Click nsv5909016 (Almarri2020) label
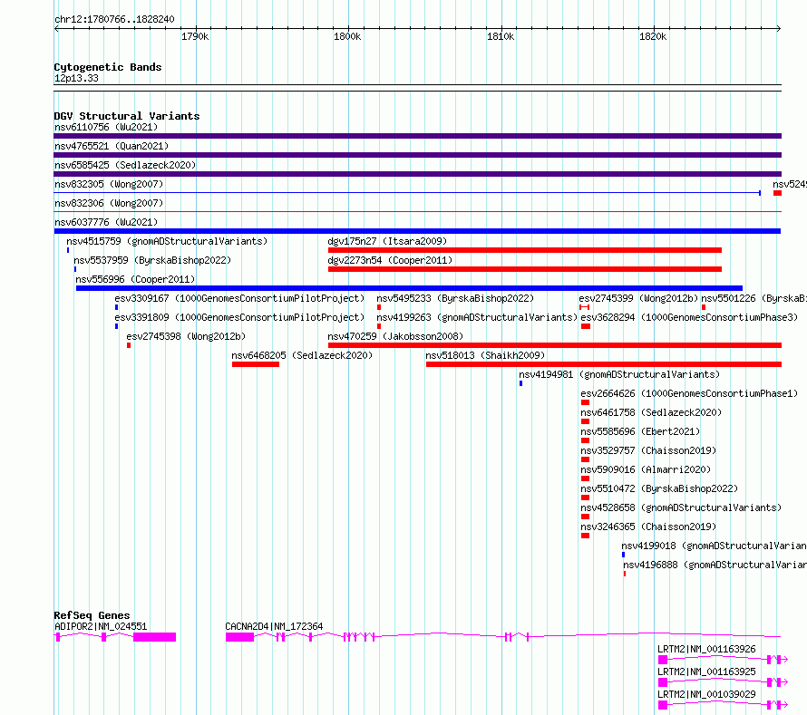Image resolution: width=807 pixels, height=715 pixels. (646, 469)
